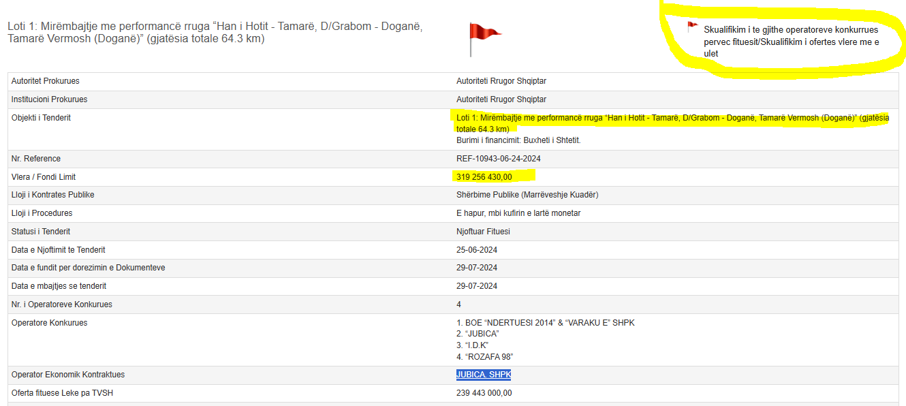Viewport: 906px width, 406px height.
Task: Click the limit fund value 319 256 430,00
Action: [x=484, y=177]
